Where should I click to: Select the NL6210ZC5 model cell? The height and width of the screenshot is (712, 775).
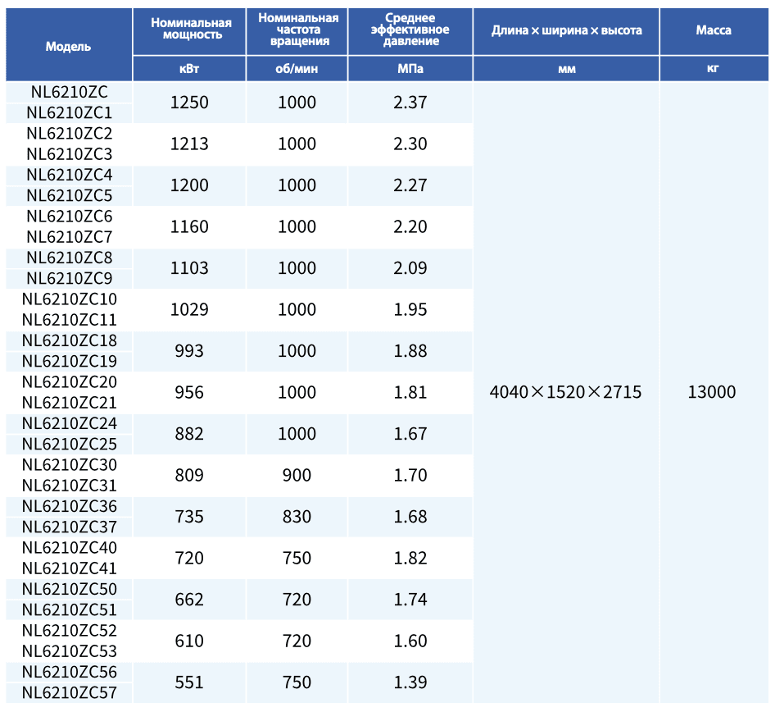[69, 196]
